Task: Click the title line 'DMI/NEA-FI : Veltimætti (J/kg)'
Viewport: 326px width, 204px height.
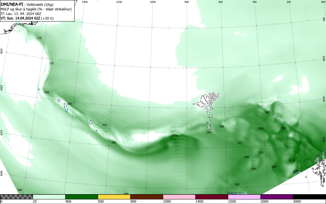Action: (27, 5)
